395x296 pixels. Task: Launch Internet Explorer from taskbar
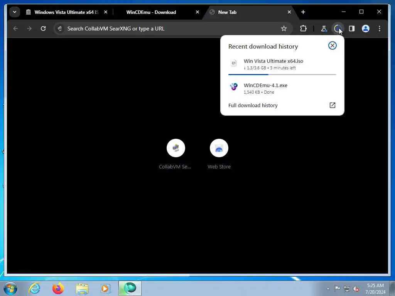34,288
